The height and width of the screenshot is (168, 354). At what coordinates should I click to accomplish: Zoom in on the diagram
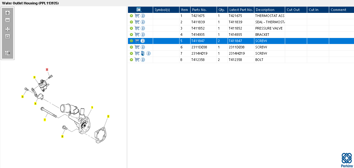point(8,13)
